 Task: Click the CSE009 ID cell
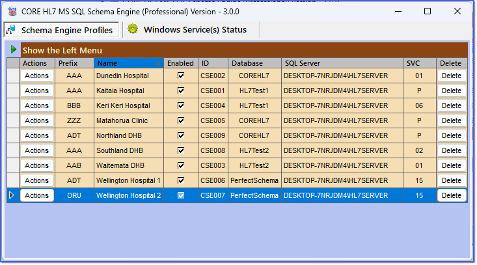coord(213,135)
